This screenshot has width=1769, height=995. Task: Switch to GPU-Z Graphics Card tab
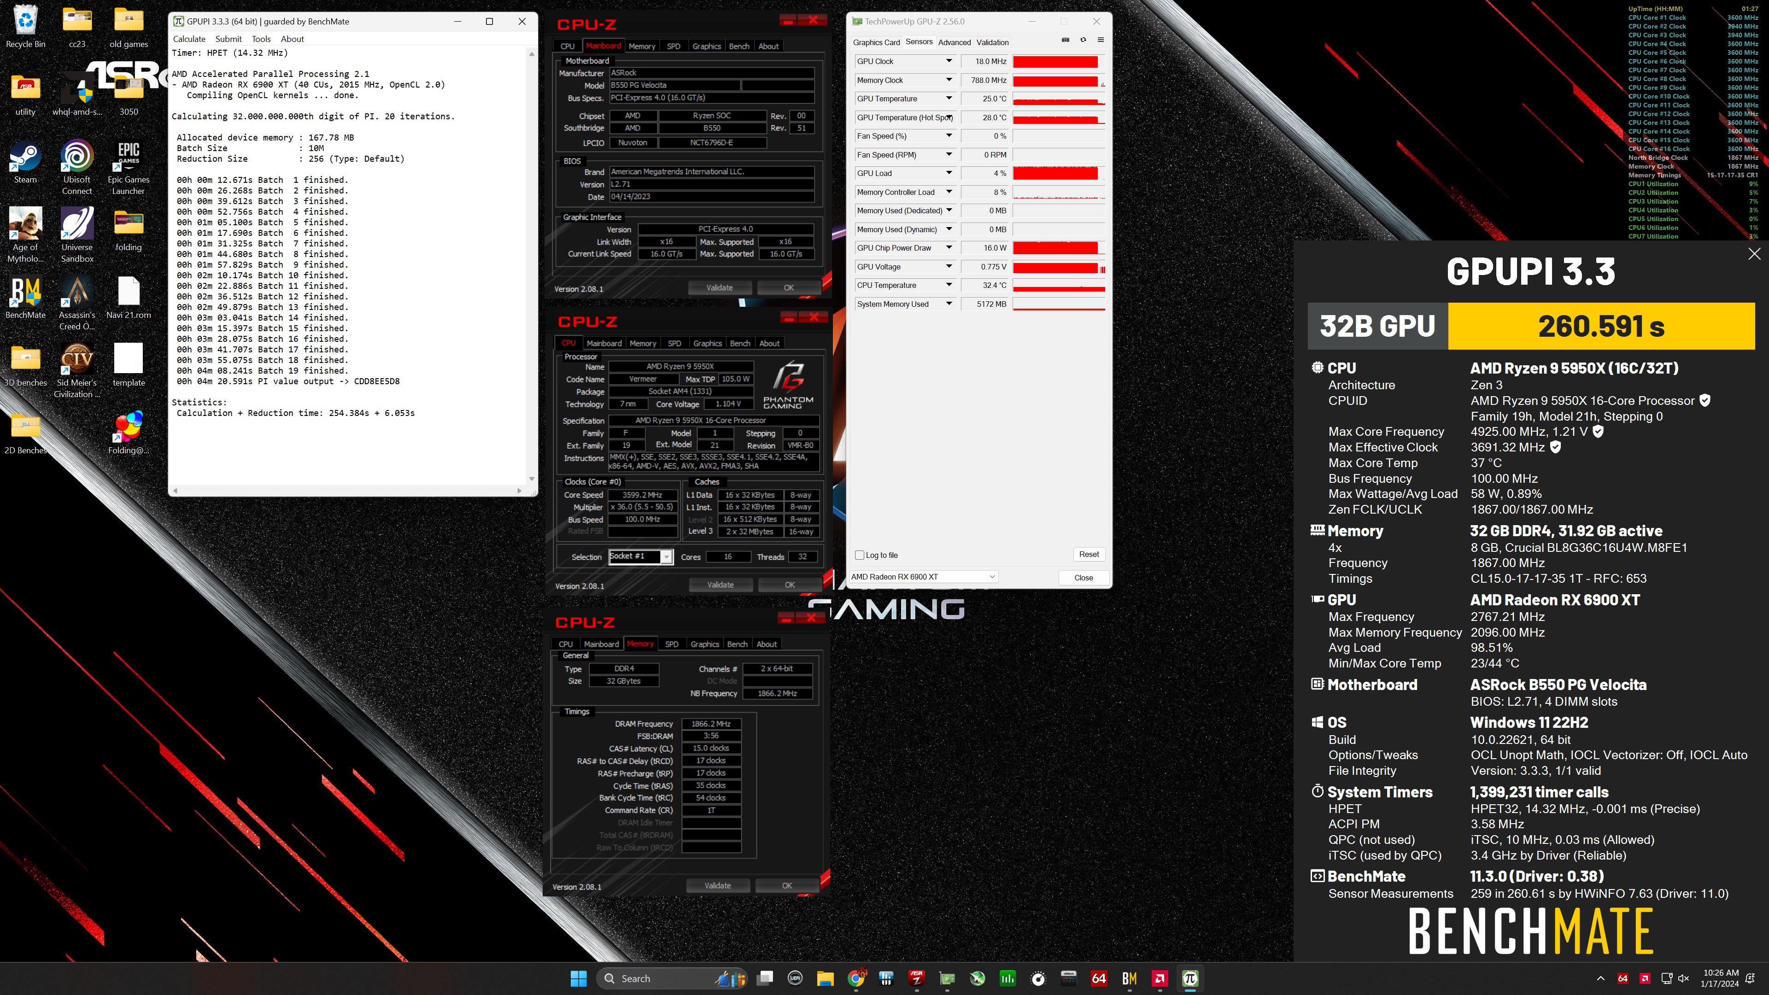pyautogui.click(x=876, y=42)
